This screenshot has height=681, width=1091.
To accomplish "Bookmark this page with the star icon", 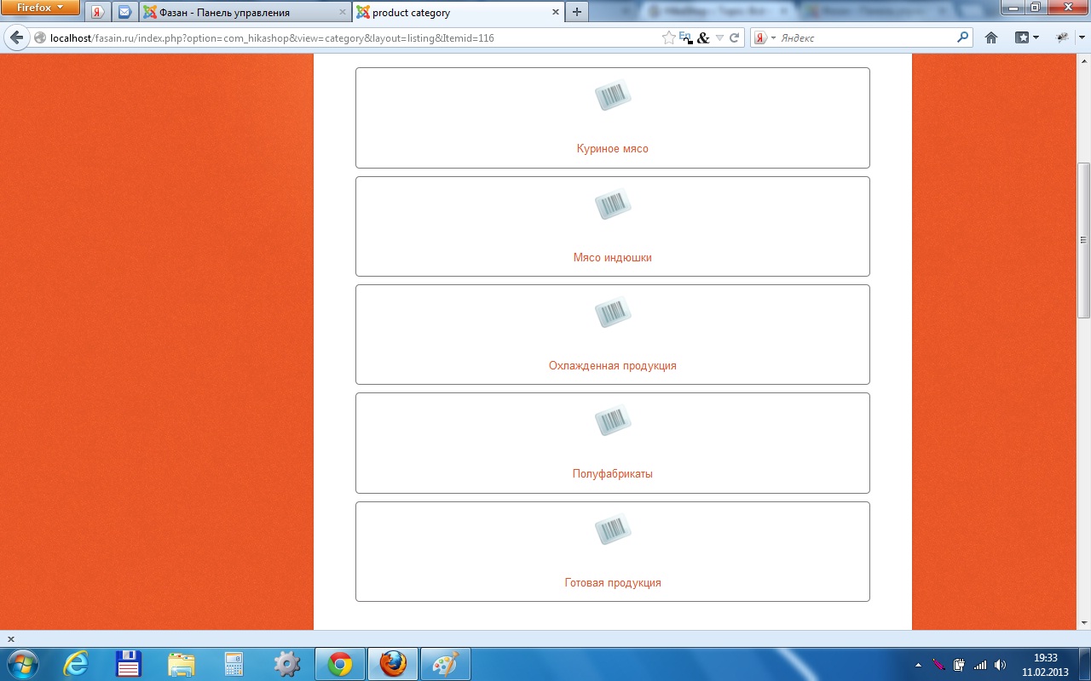I will (x=669, y=37).
